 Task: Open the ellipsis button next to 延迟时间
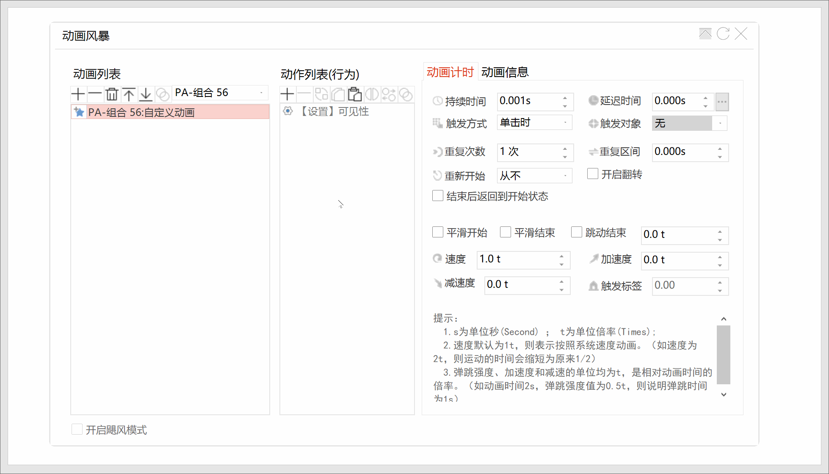click(x=722, y=102)
